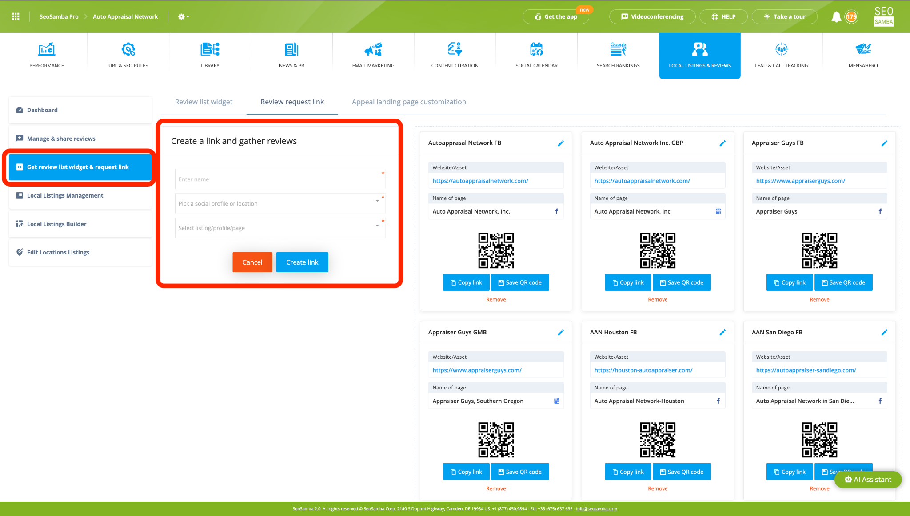This screenshot has height=516, width=910.
Task: Open Pick a social profile or location dropdown
Action: point(280,203)
